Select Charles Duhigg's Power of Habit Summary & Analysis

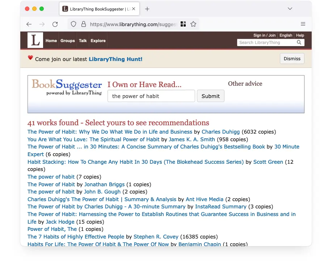102,199
